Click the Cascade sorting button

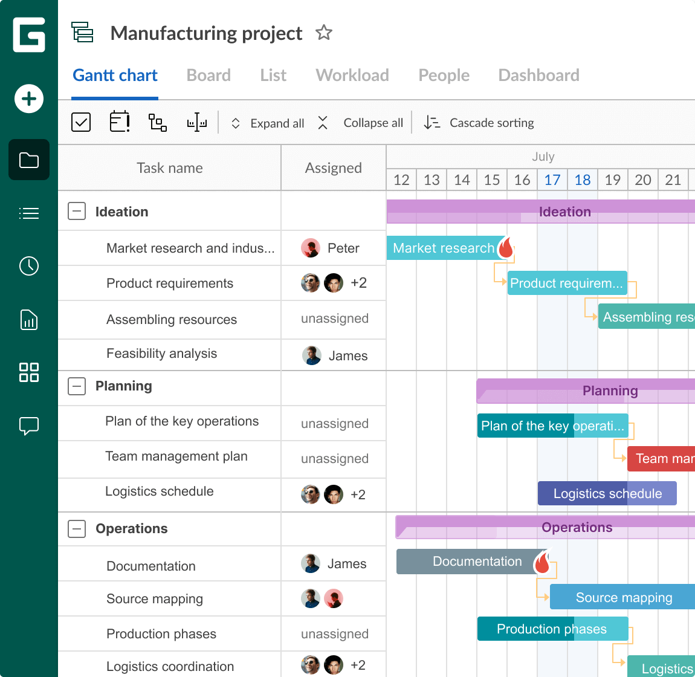[x=479, y=122]
